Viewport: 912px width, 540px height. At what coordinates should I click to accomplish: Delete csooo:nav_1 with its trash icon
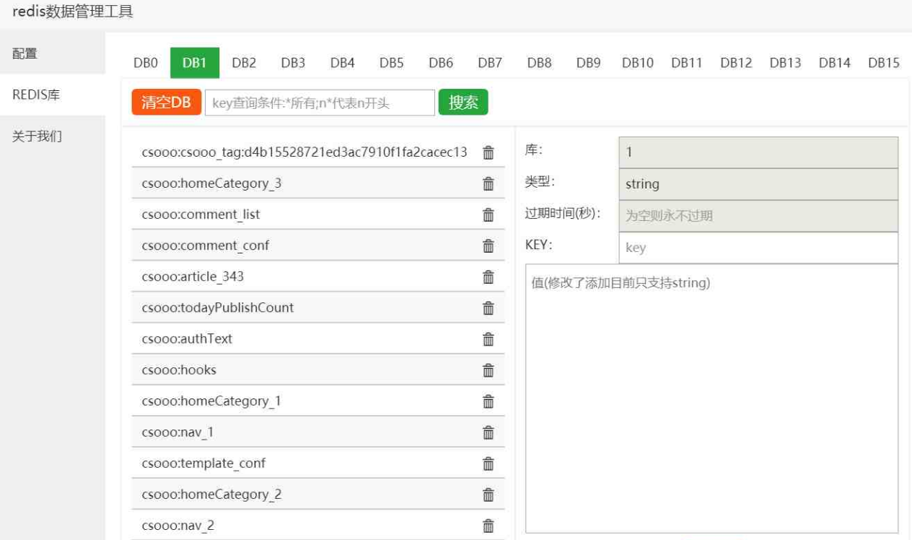coord(488,432)
